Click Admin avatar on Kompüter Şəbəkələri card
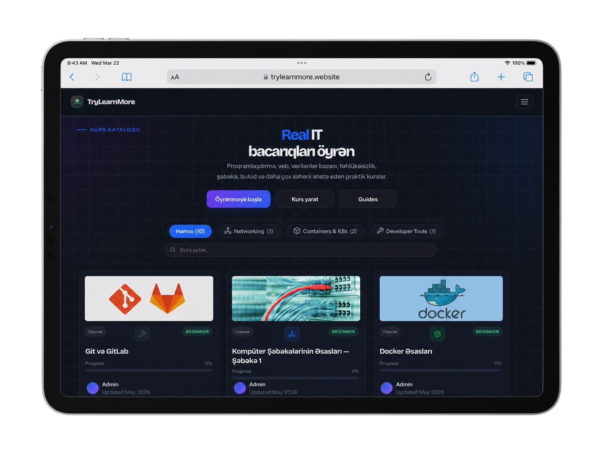The width and height of the screenshot is (604, 453). click(x=240, y=388)
